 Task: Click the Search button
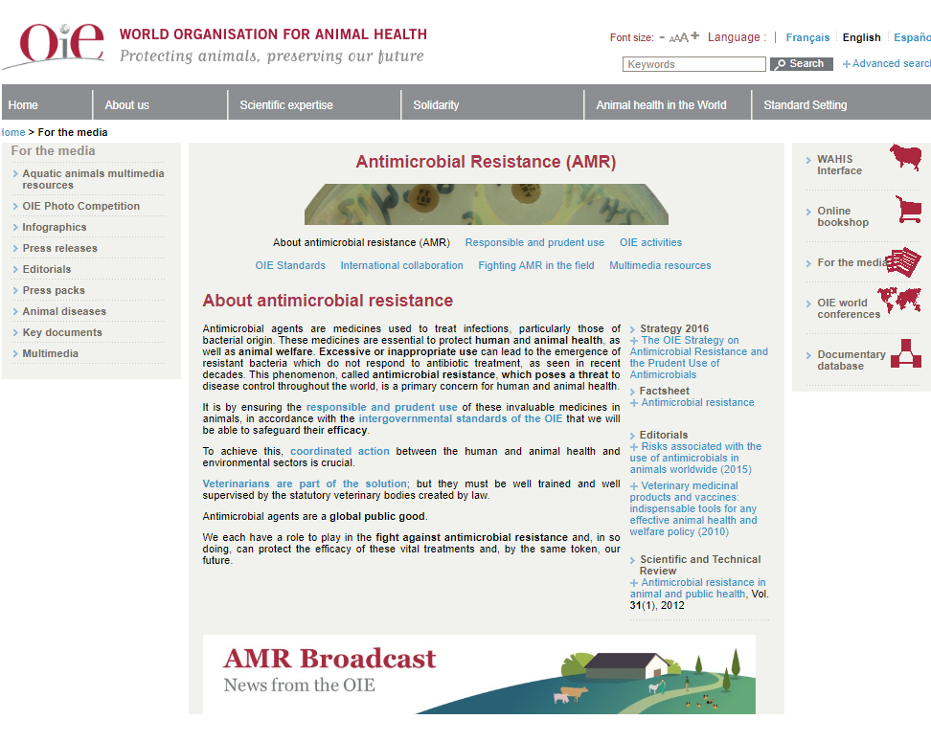coord(801,63)
